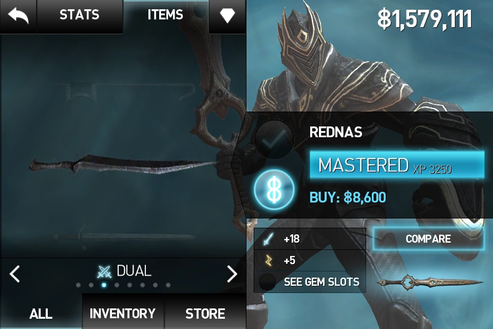Open the gems diamond icon tab

coord(227,15)
